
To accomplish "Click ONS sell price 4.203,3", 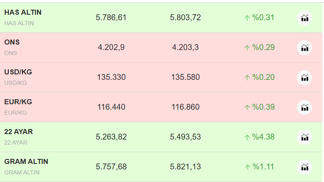I will tap(185, 47).
